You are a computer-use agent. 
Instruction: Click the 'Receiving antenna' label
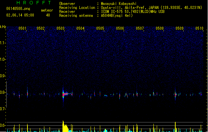[x=76, y=16]
